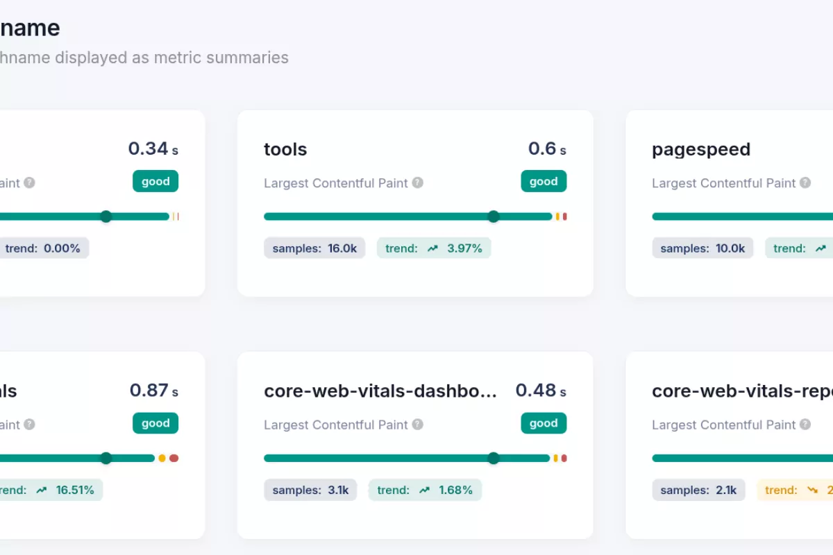Image resolution: width=833 pixels, height=555 pixels.
Task: Toggle the good badge on the 0.87 s card
Action: (155, 423)
